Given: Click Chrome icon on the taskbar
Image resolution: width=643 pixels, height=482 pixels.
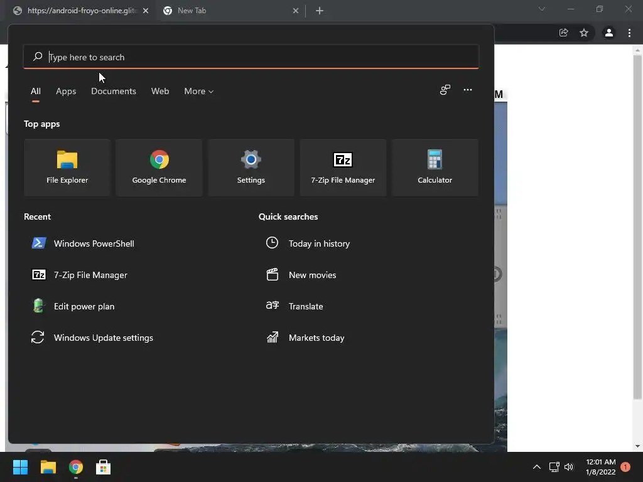Looking at the screenshot, I should pos(76,467).
